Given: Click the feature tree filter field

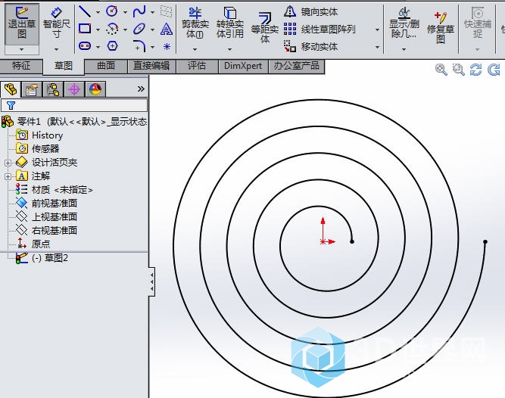Looking at the screenshot, I should pos(76,105).
